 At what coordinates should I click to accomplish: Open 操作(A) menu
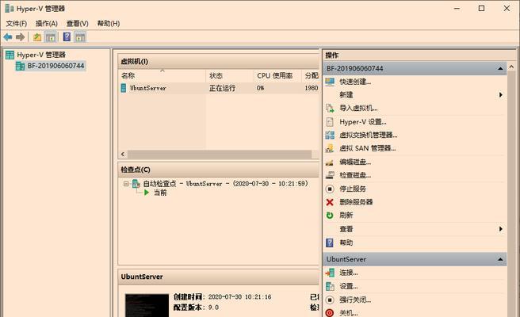(47, 23)
